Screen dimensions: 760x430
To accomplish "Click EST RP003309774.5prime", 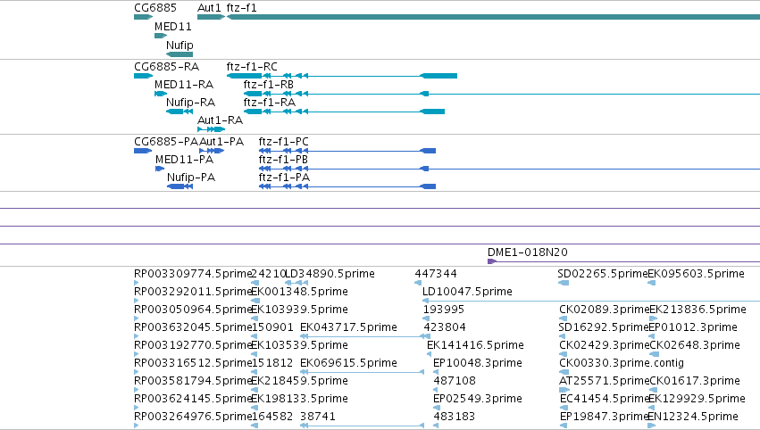I will tap(193, 274).
